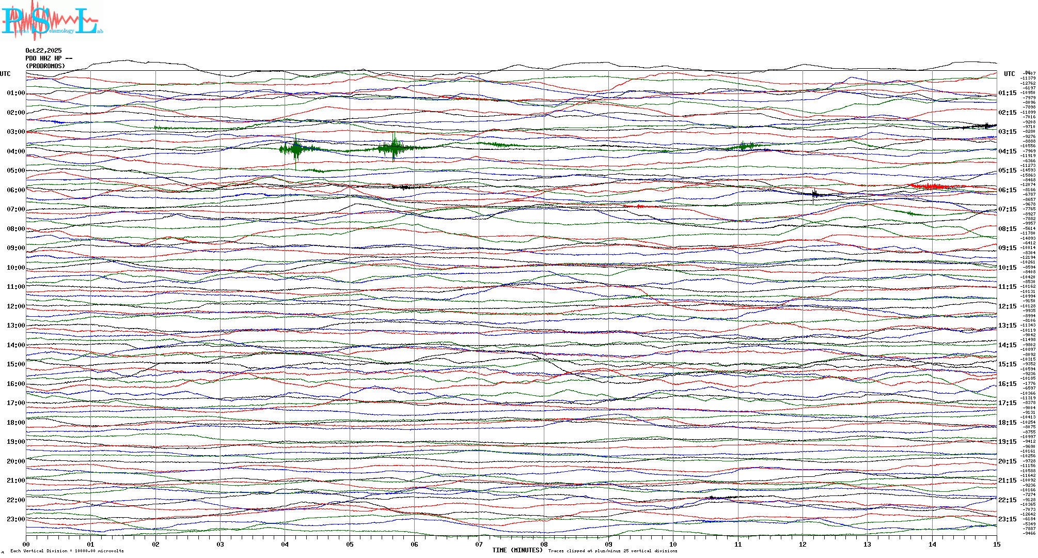Click the traces clipped footnote text
The height and width of the screenshot is (558, 1038).
point(612,551)
